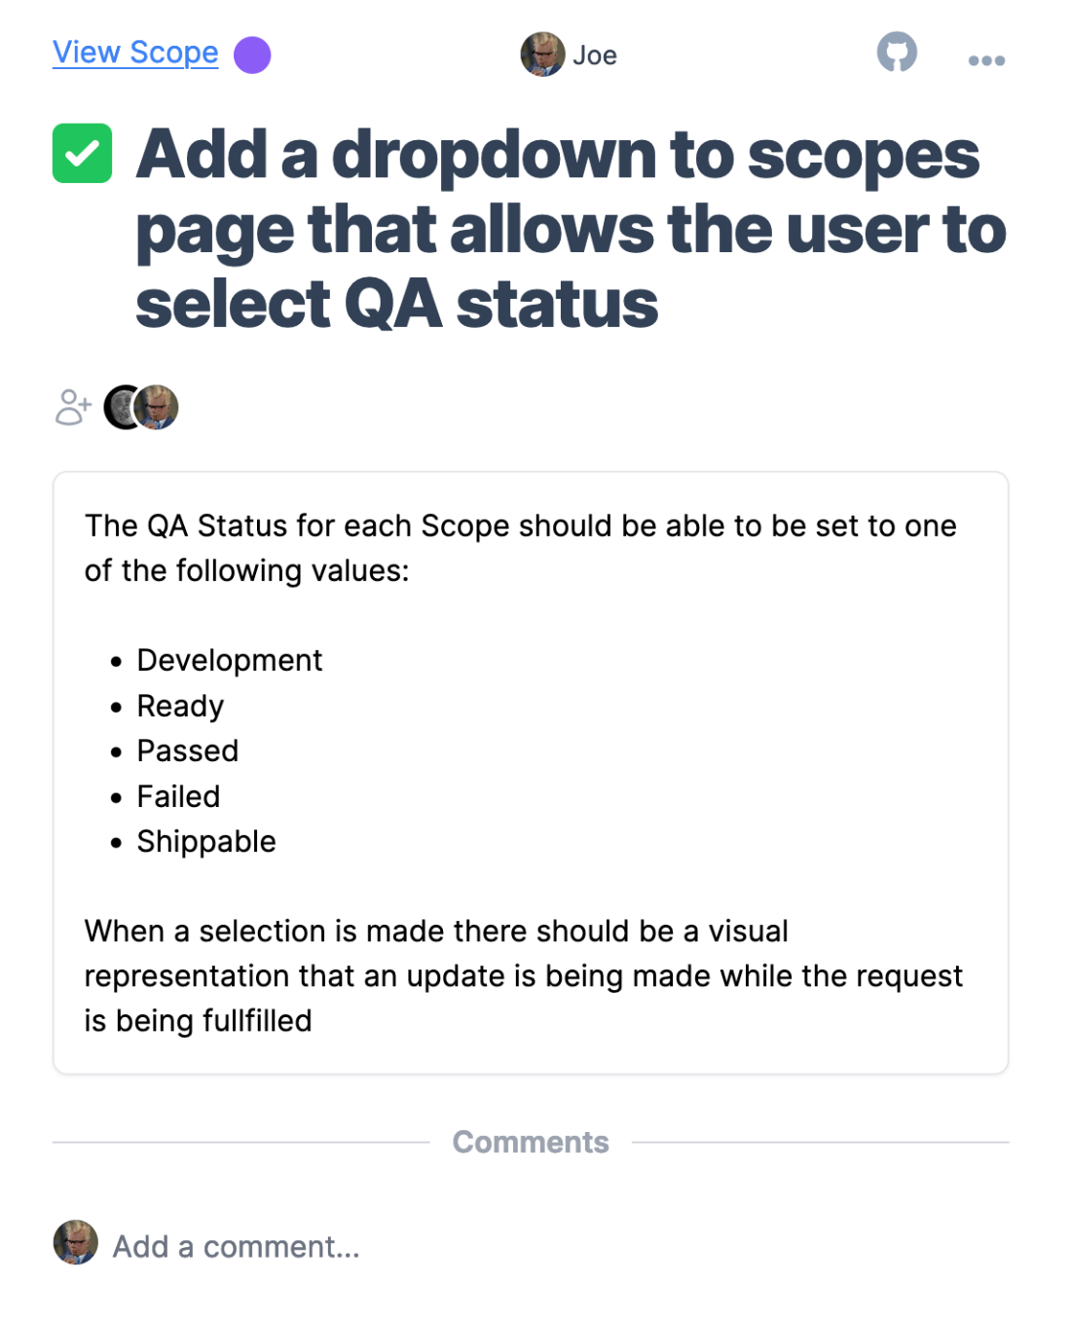Click the add assignee person icon
Image resolution: width=1071 pixels, height=1317 pixels.
pos(73,407)
